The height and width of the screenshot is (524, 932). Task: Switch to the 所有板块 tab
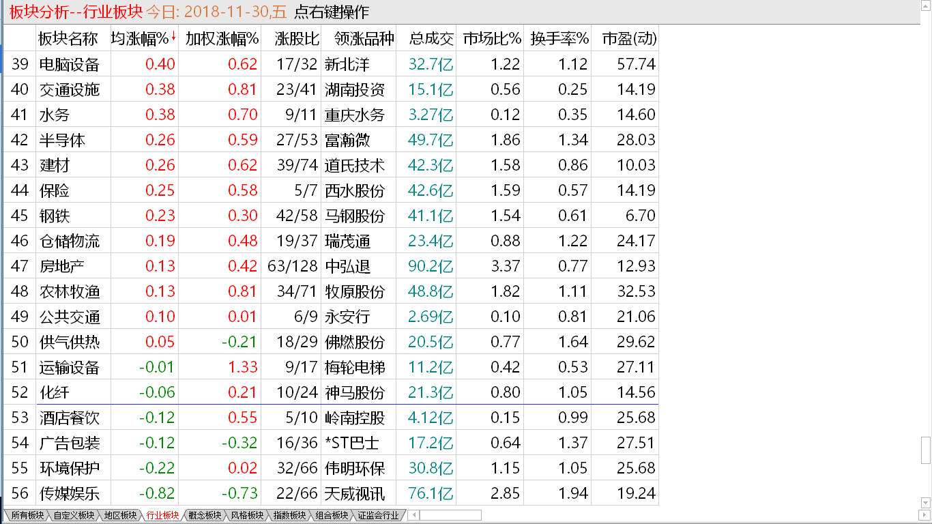[27, 516]
